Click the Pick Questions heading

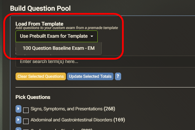click(33, 97)
